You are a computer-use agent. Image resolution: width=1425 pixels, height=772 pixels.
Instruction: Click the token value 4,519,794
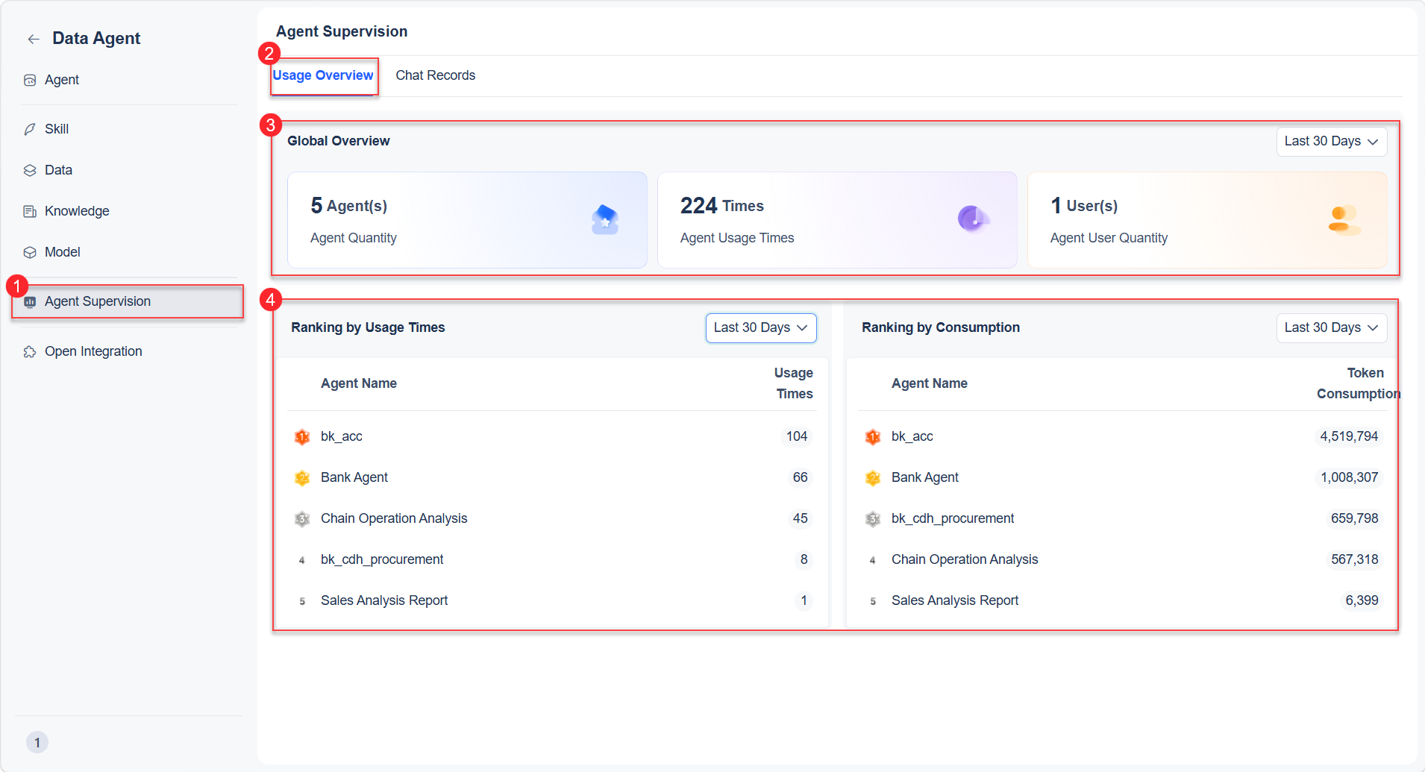(1349, 436)
